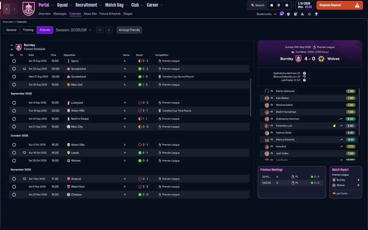Click the Arrange Friendly button
Screen dimensions: 368x230
(129, 30)
